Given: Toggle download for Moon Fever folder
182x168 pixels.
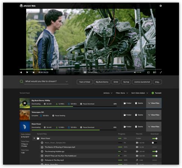Looking at the screenshot, I should [155, 139].
